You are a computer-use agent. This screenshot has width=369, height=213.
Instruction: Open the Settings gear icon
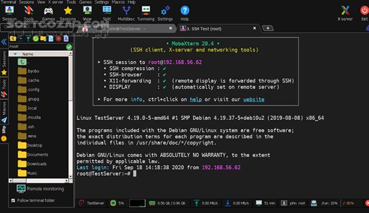point(165,12)
